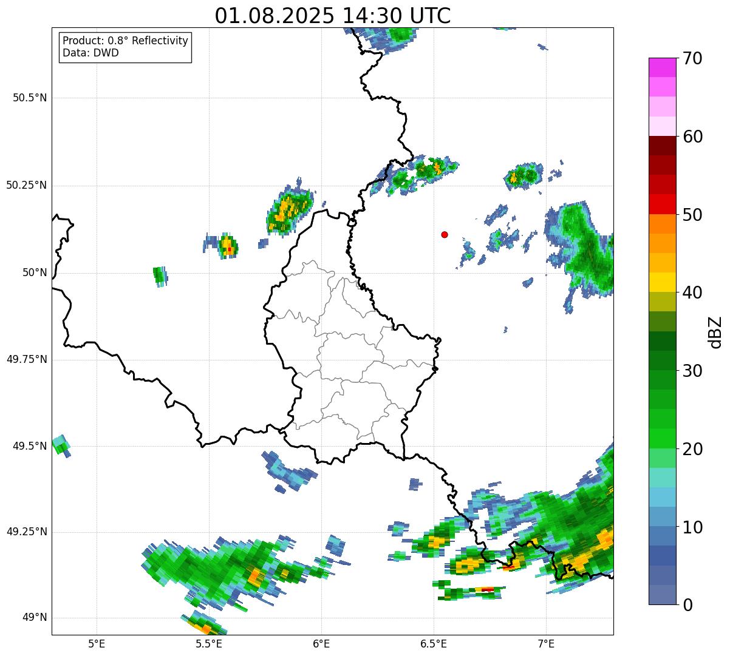Click the Product: 0.8° Reflectivity label
Screen dimensions: 730x656
(x=126, y=41)
